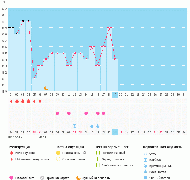Click the large menstruation drop on cycle day 02
190x180 pixels.
pos(17,101)
